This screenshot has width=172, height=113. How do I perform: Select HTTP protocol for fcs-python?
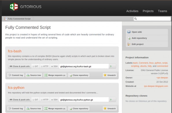coord(45,100)
